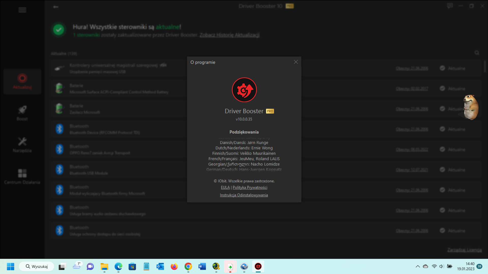Open the EULA link
The height and width of the screenshot is (274, 488).
click(225, 187)
